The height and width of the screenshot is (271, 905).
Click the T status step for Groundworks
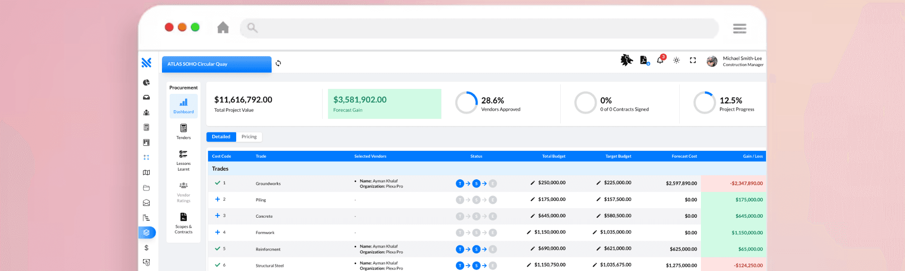pyautogui.click(x=460, y=183)
